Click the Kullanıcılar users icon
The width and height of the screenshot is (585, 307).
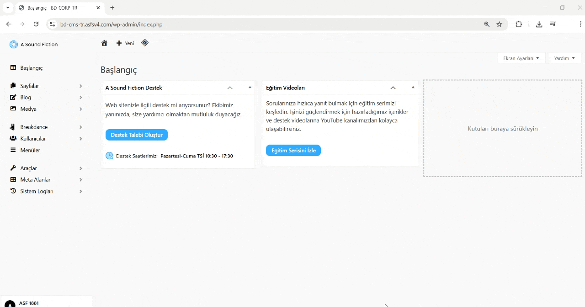(13, 139)
